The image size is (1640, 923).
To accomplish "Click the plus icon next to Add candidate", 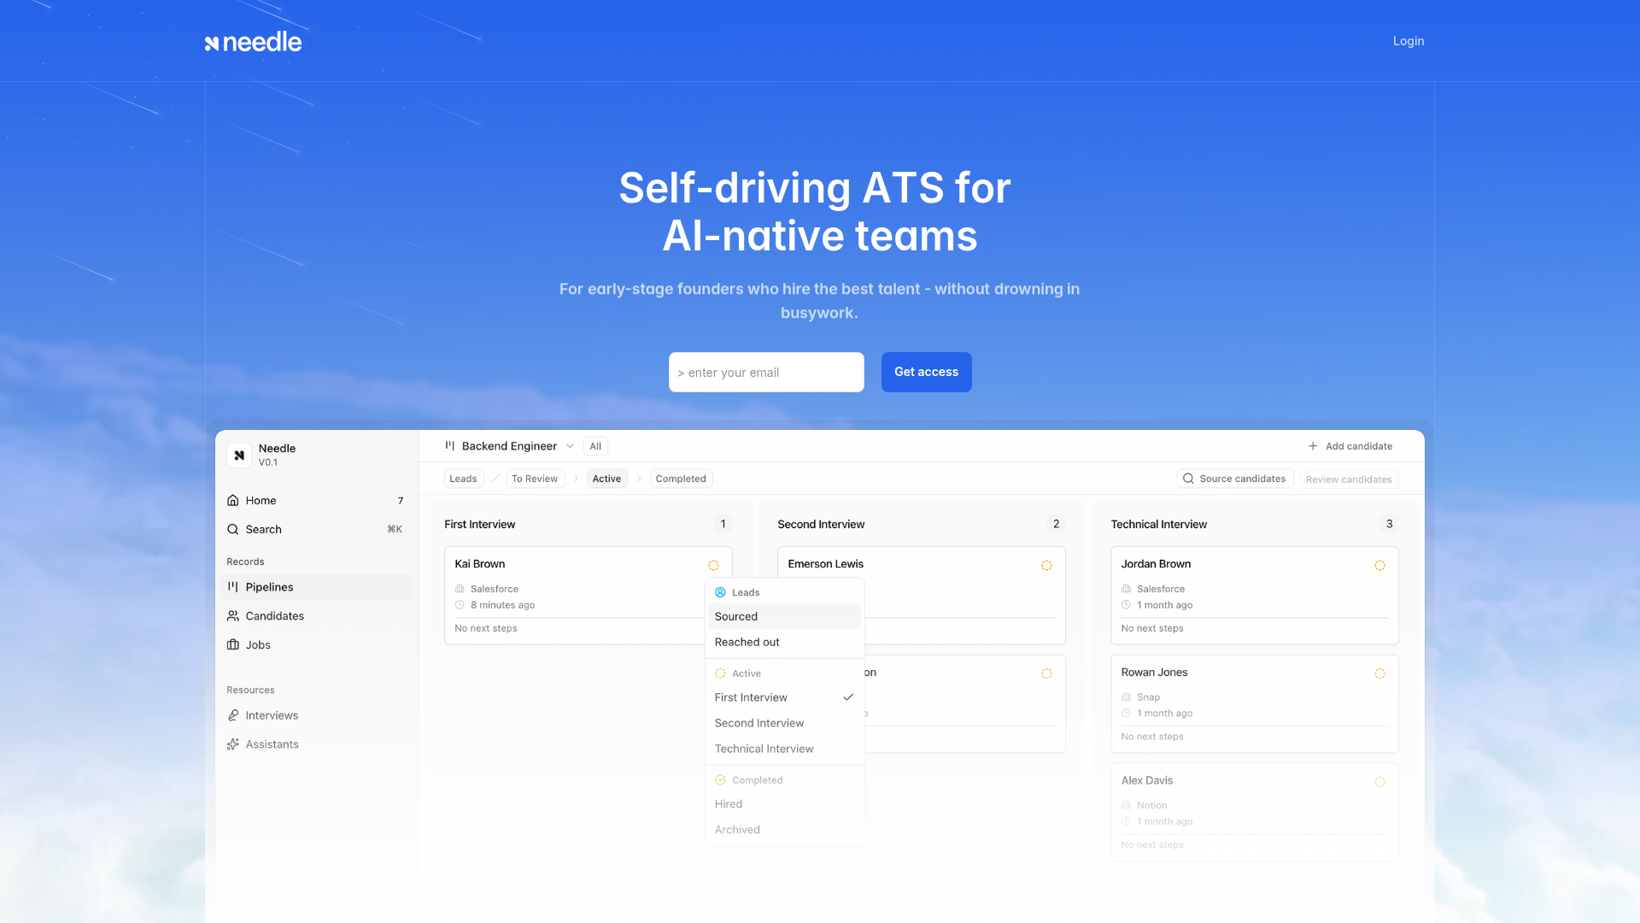I will coord(1313,446).
